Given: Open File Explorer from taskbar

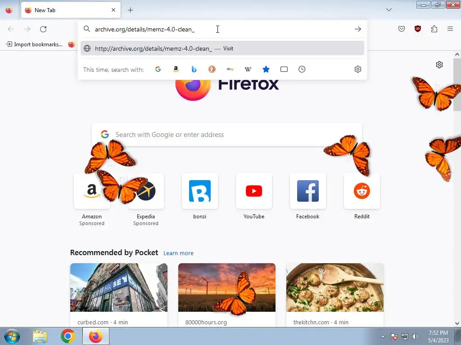Looking at the screenshot, I should tap(40, 336).
